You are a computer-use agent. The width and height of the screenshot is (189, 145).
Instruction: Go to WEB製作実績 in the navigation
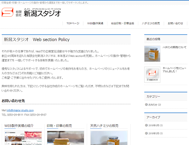point(95,23)
